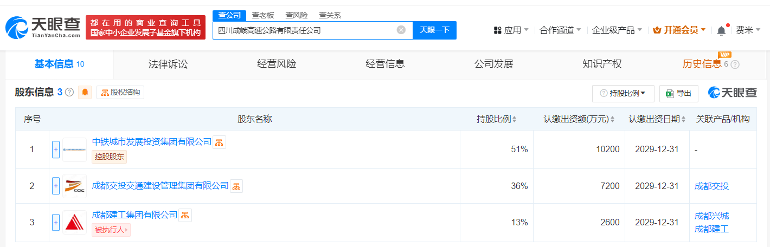
Task: Click the 中铁城市发展投资集团 company logo
Action: pos(75,149)
